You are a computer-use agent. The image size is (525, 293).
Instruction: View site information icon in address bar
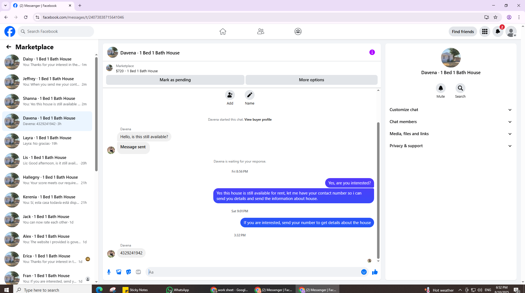tap(37, 17)
